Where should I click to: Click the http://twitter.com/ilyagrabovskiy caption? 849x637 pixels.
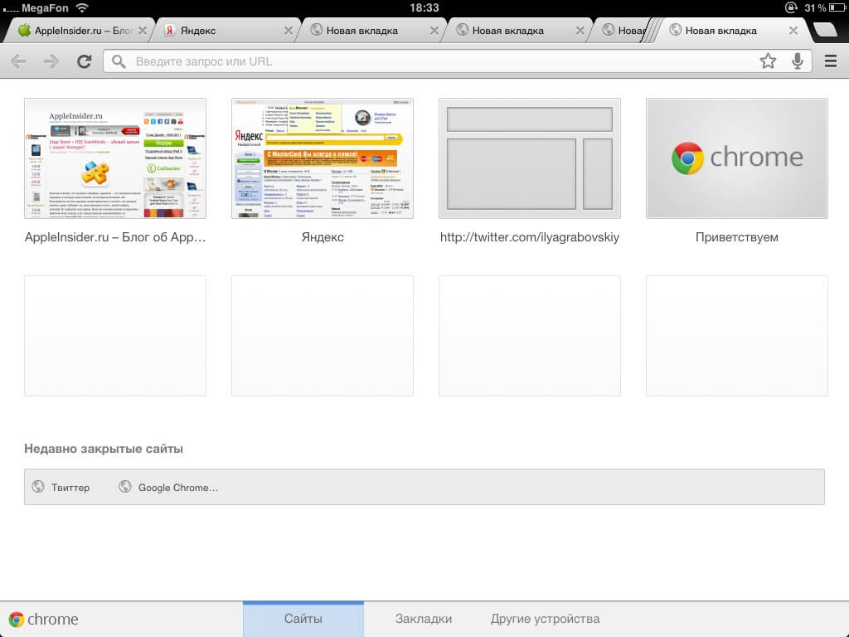point(530,237)
